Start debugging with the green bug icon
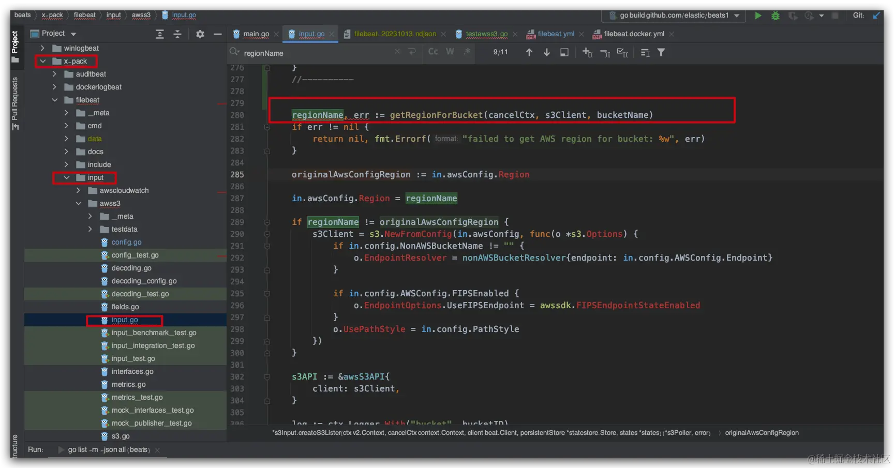Screen dimensions: 894x468 pyautogui.click(x=775, y=16)
